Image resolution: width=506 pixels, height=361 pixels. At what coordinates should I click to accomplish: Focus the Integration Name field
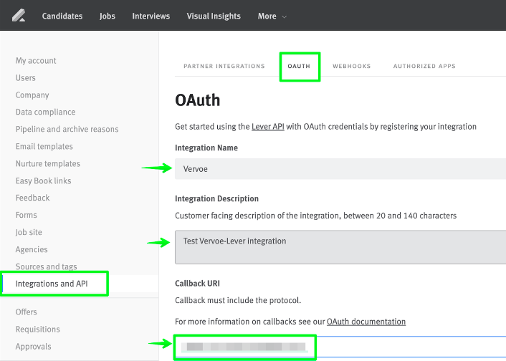(340, 169)
